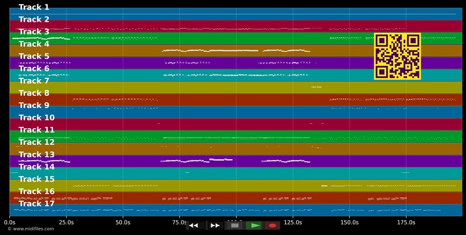466x235 pixels.
Task: Select the Track 12 label
Action: (x=36, y=142)
